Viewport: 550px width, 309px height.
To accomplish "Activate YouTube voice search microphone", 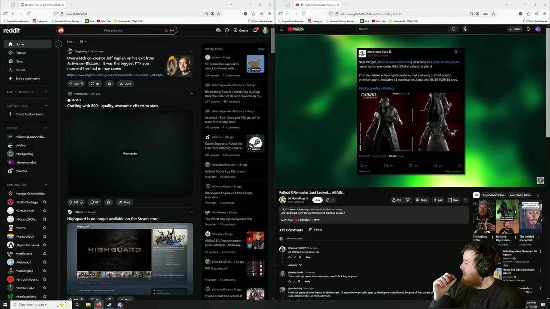I will coord(465,29).
